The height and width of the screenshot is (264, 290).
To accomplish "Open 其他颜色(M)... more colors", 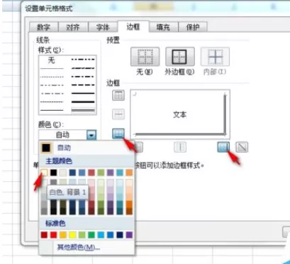I will click(79, 248).
